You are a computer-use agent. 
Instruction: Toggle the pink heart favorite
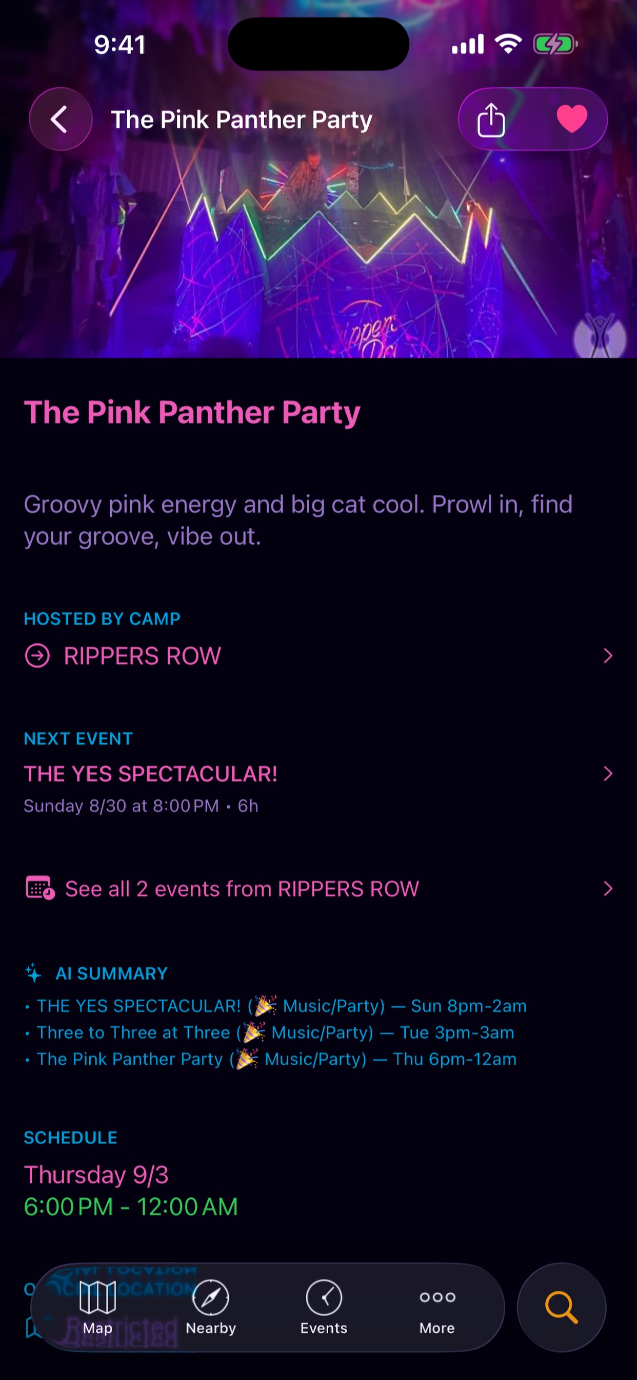[x=572, y=119]
